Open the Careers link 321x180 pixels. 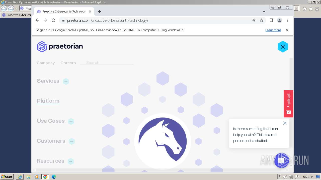coord(68,63)
